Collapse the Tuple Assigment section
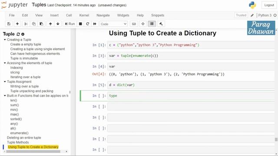 click(5, 81)
